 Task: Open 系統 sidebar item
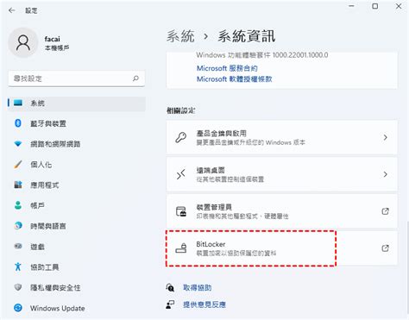[x=77, y=104]
